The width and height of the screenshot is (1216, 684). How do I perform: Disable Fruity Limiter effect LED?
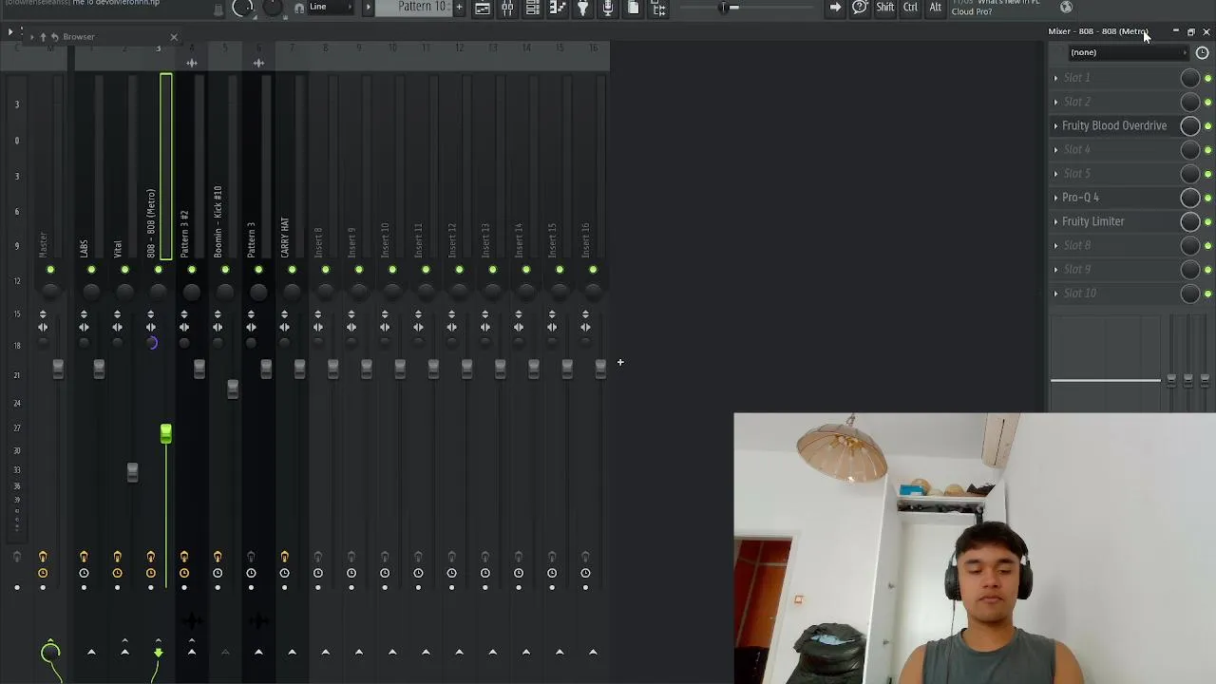pyautogui.click(x=1207, y=222)
